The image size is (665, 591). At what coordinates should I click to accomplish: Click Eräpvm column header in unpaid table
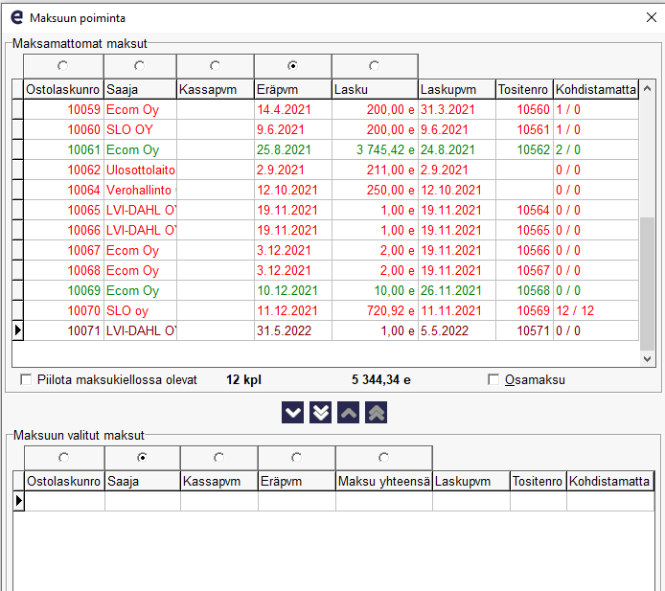tap(293, 89)
